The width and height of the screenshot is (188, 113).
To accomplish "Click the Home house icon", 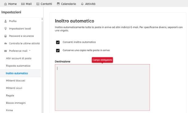I will pos(6,4).
